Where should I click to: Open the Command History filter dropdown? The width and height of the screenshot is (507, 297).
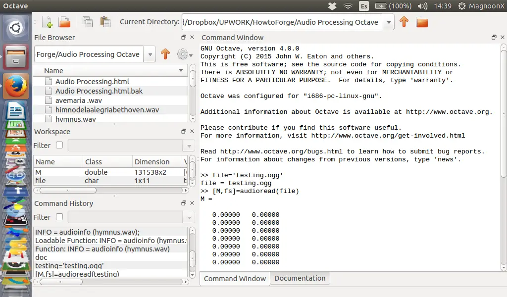pyautogui.click(x=189, y=217)
